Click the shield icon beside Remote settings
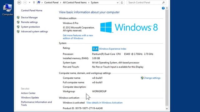The width and height of the screenshot is (200, 112). click(x=18, y=22)
